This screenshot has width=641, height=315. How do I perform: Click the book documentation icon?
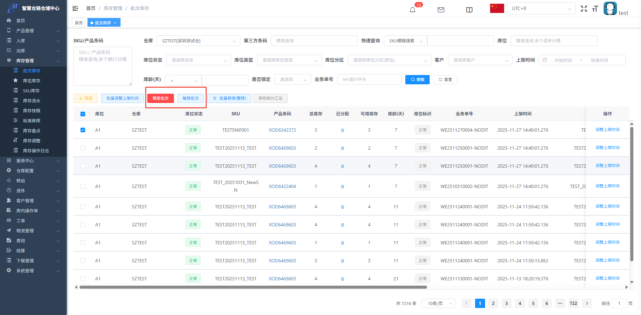point(469,10)
